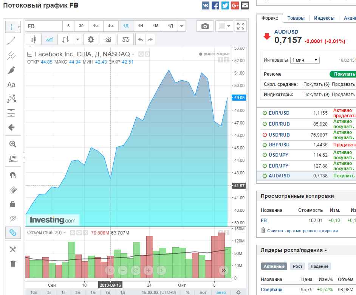Click the trash can to remove drawings
The height and width of the screenshot is (295, 356).
pos(13,263)
